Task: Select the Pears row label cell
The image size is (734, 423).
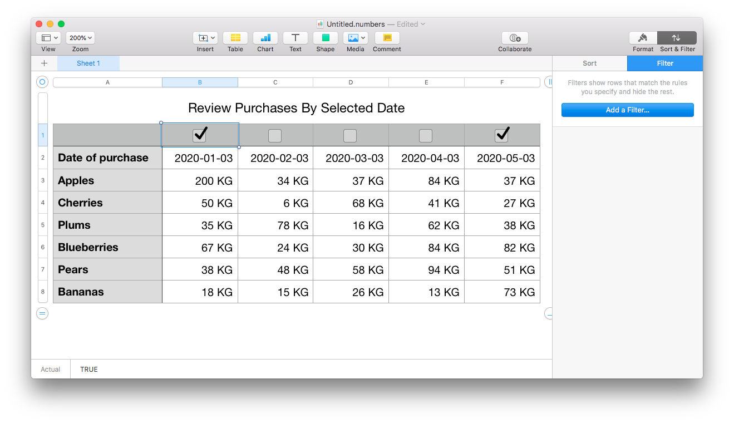Action: (108, 269)
